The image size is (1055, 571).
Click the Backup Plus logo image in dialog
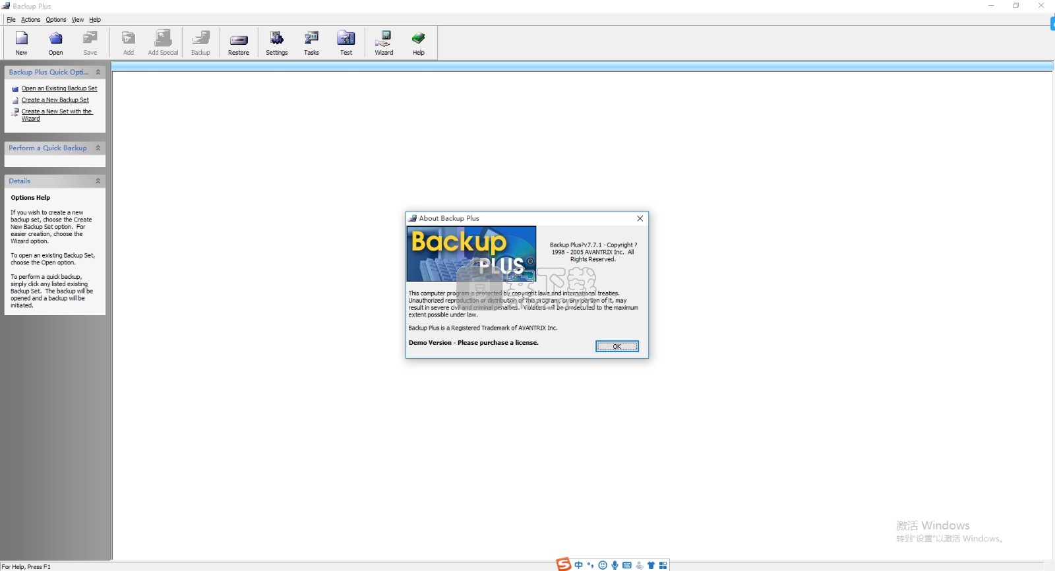pos(471,254)
